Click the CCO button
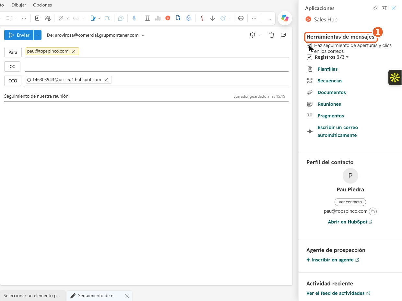Screen dimensions: 402x301 (x=13, y=81)
